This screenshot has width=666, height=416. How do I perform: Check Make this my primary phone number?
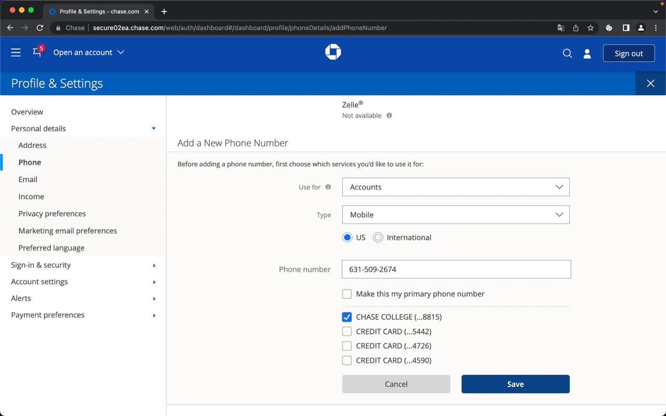pyautogui.click(x=347, y=294)
